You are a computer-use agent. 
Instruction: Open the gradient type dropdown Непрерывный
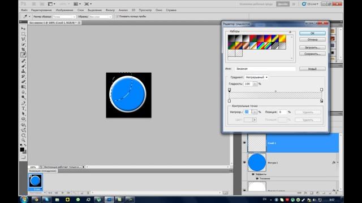pos(256,77)
